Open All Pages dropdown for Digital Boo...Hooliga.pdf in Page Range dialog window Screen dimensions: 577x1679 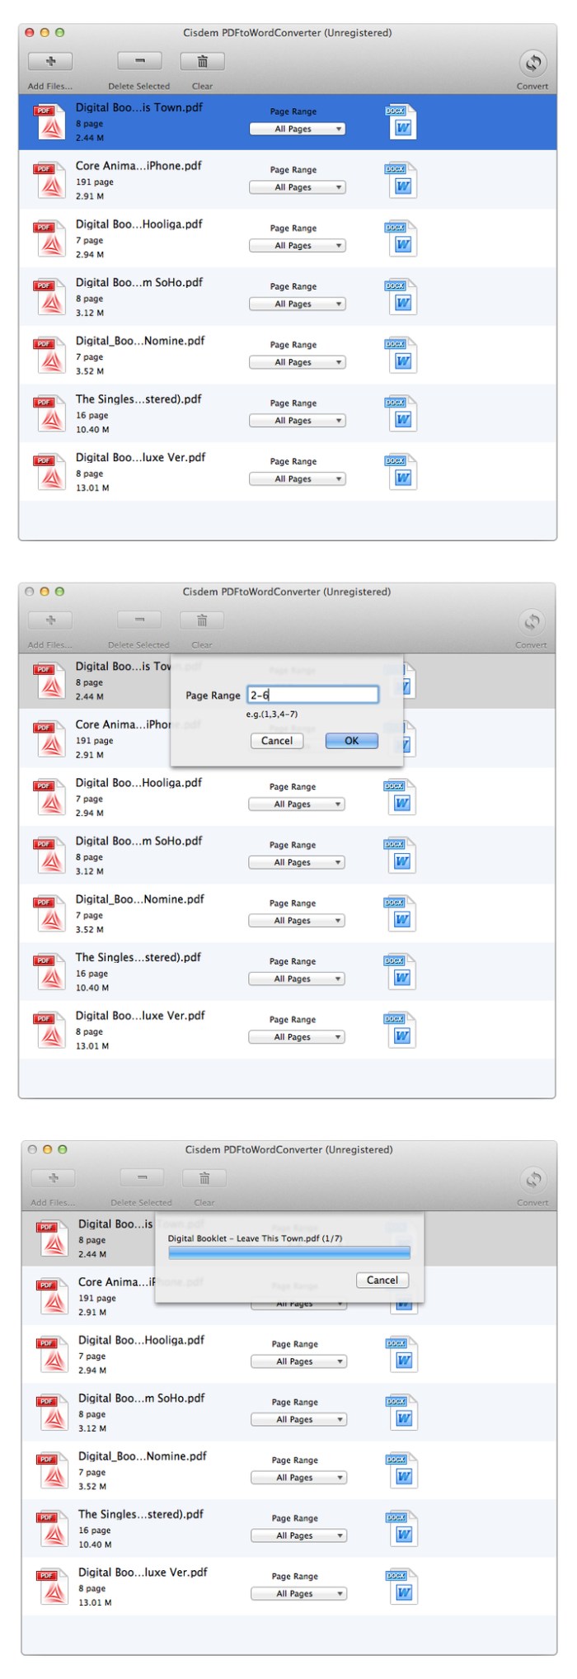pyautogui.click(x=297, y=804)
